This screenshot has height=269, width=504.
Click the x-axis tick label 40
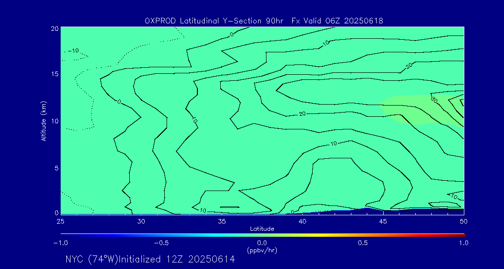[302, 221]
